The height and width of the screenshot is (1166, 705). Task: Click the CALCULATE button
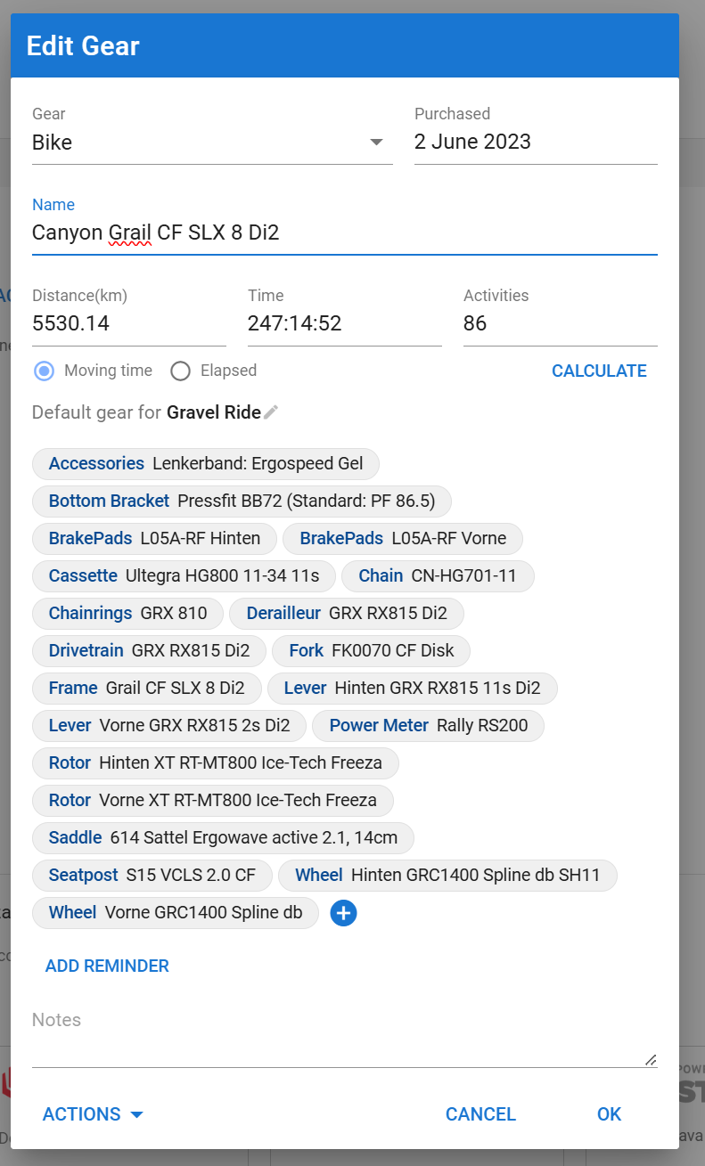(x=599, y=371)
